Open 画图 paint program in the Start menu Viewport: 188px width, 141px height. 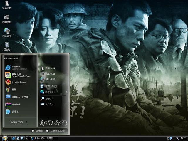[x=11, y=90]
